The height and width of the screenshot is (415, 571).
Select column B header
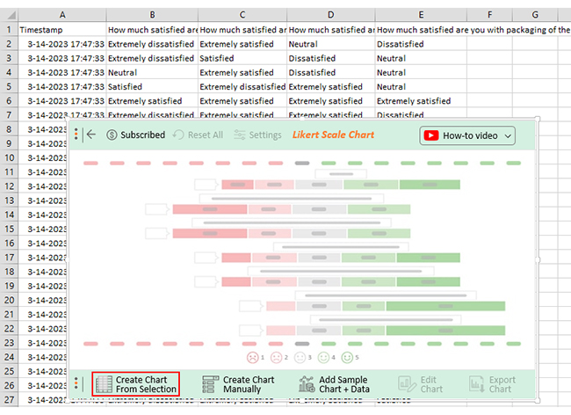pos(152,15)
